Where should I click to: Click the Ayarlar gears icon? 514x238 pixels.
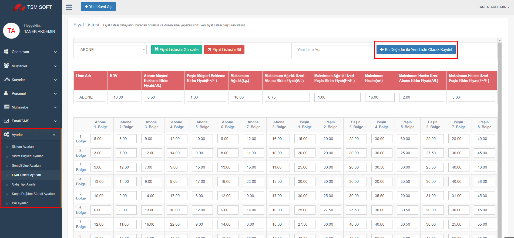6,134
